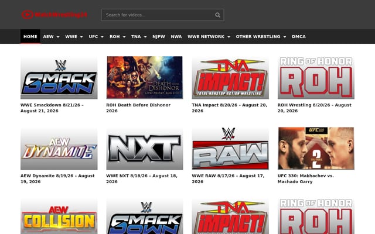
Task: Open the WWE NETWORK menu item
Action: click(206, 36)
